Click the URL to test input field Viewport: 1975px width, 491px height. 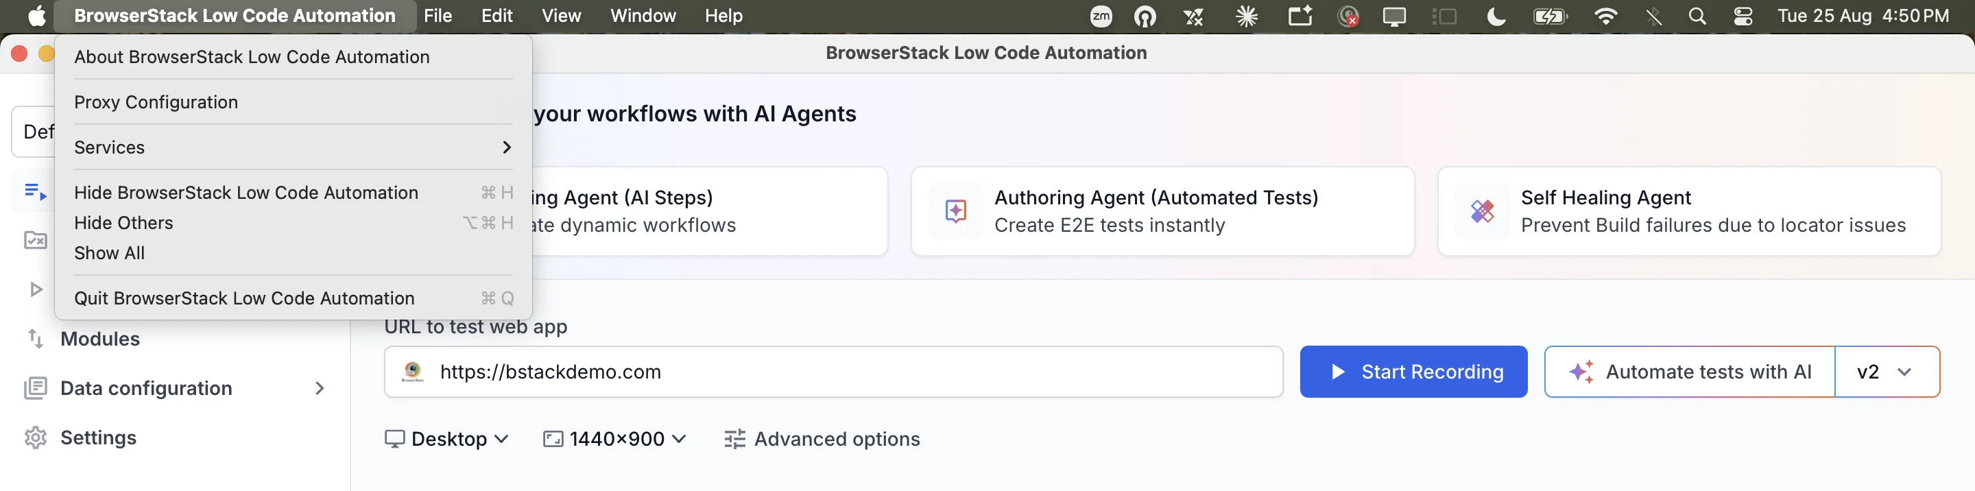click(x=833, y=372)
